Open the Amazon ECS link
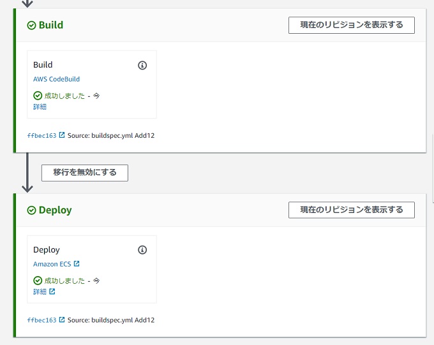The height and width of the screenshot is (345, 434). pyautogui.click(x=52, y=264)
